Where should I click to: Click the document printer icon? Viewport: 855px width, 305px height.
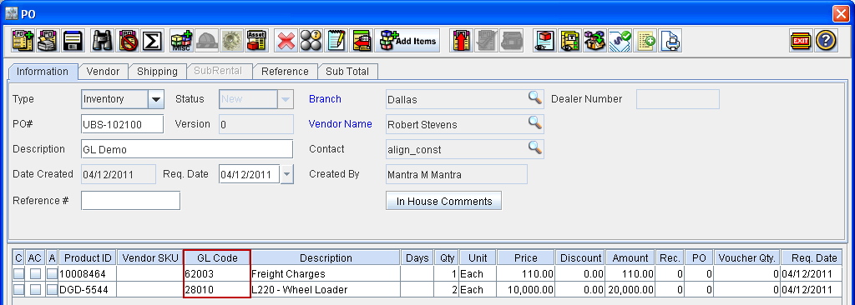tap(670, 41)
